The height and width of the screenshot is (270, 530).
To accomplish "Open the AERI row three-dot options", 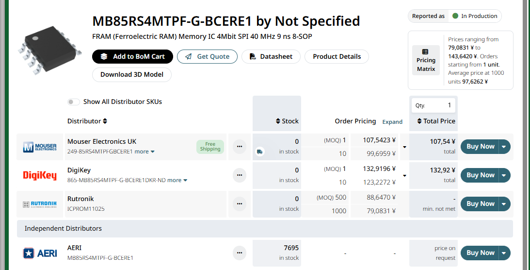I will point(239,253).
